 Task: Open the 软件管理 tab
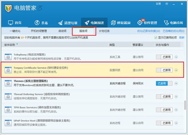click(147, 23)
